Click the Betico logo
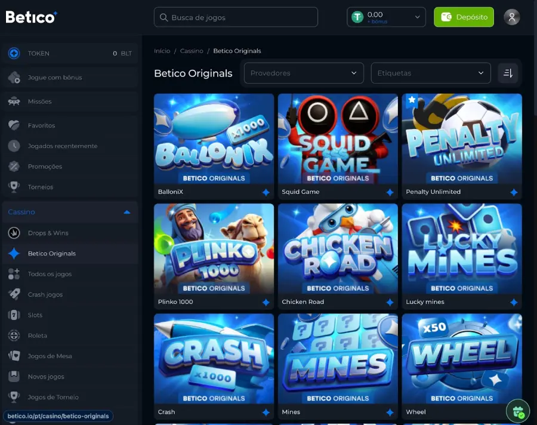The image size is (537, 425). click(x=32, y=17)
